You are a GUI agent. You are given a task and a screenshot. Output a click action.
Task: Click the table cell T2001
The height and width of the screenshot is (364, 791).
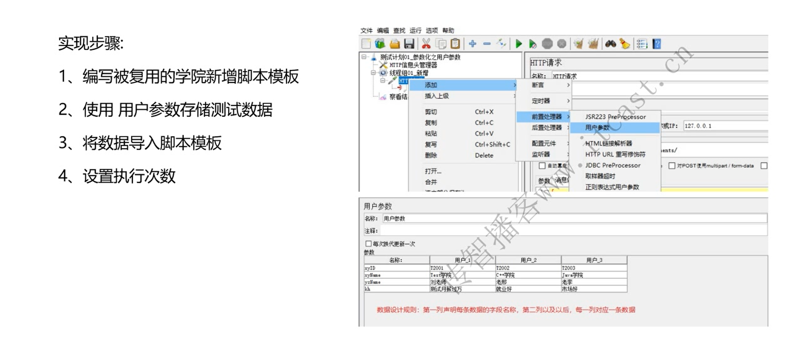[463, 268]
